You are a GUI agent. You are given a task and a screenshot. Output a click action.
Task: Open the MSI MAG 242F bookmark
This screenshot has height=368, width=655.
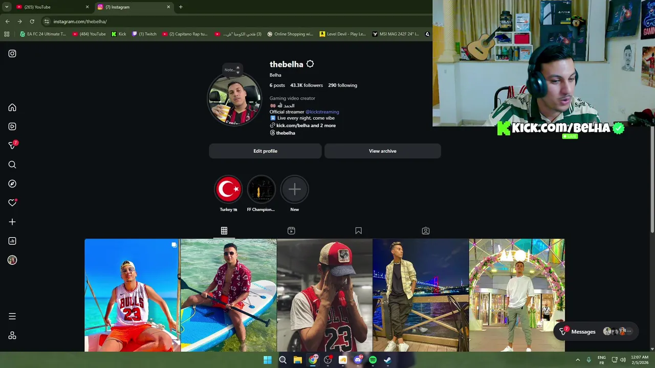pos(396,34)
